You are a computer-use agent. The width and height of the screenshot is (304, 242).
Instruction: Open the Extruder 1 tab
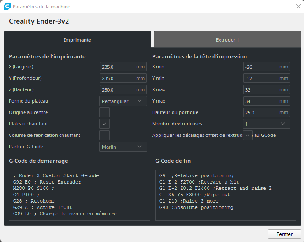227,40
